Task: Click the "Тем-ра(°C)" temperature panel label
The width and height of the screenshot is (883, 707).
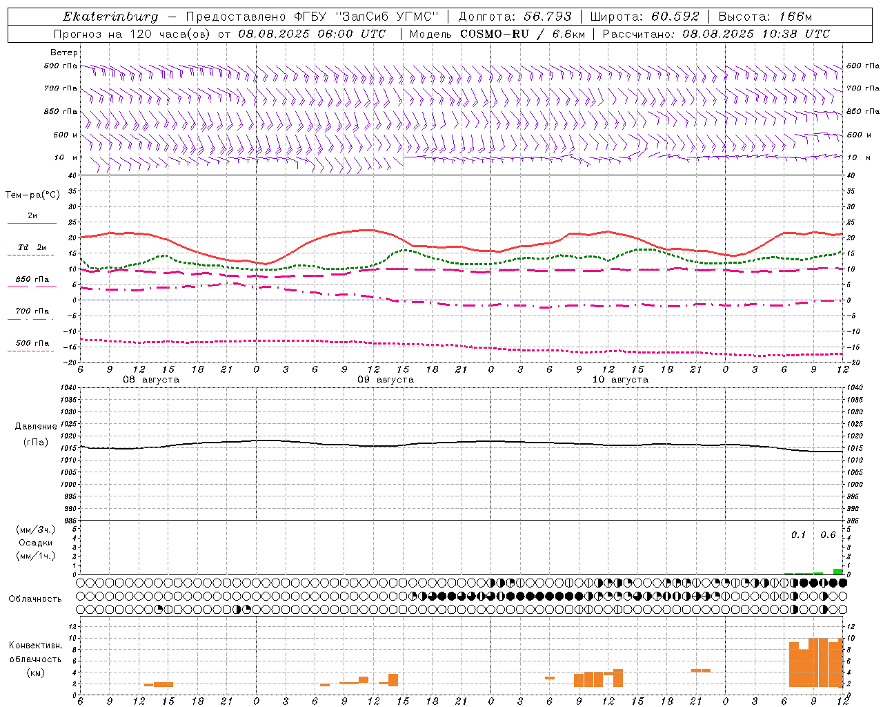Action: pyautogui.click(x=32, y=195)
